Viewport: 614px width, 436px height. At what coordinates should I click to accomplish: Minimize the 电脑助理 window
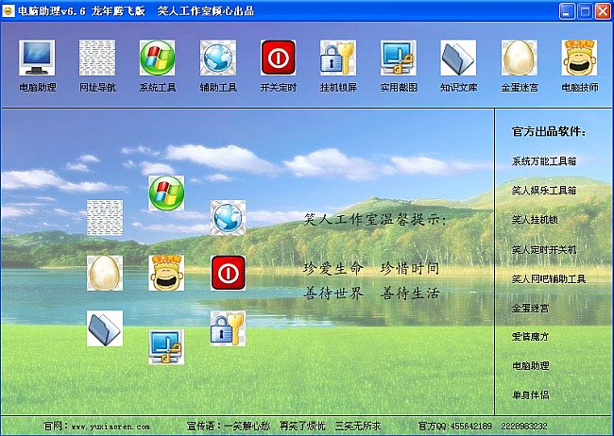(567, 11)
